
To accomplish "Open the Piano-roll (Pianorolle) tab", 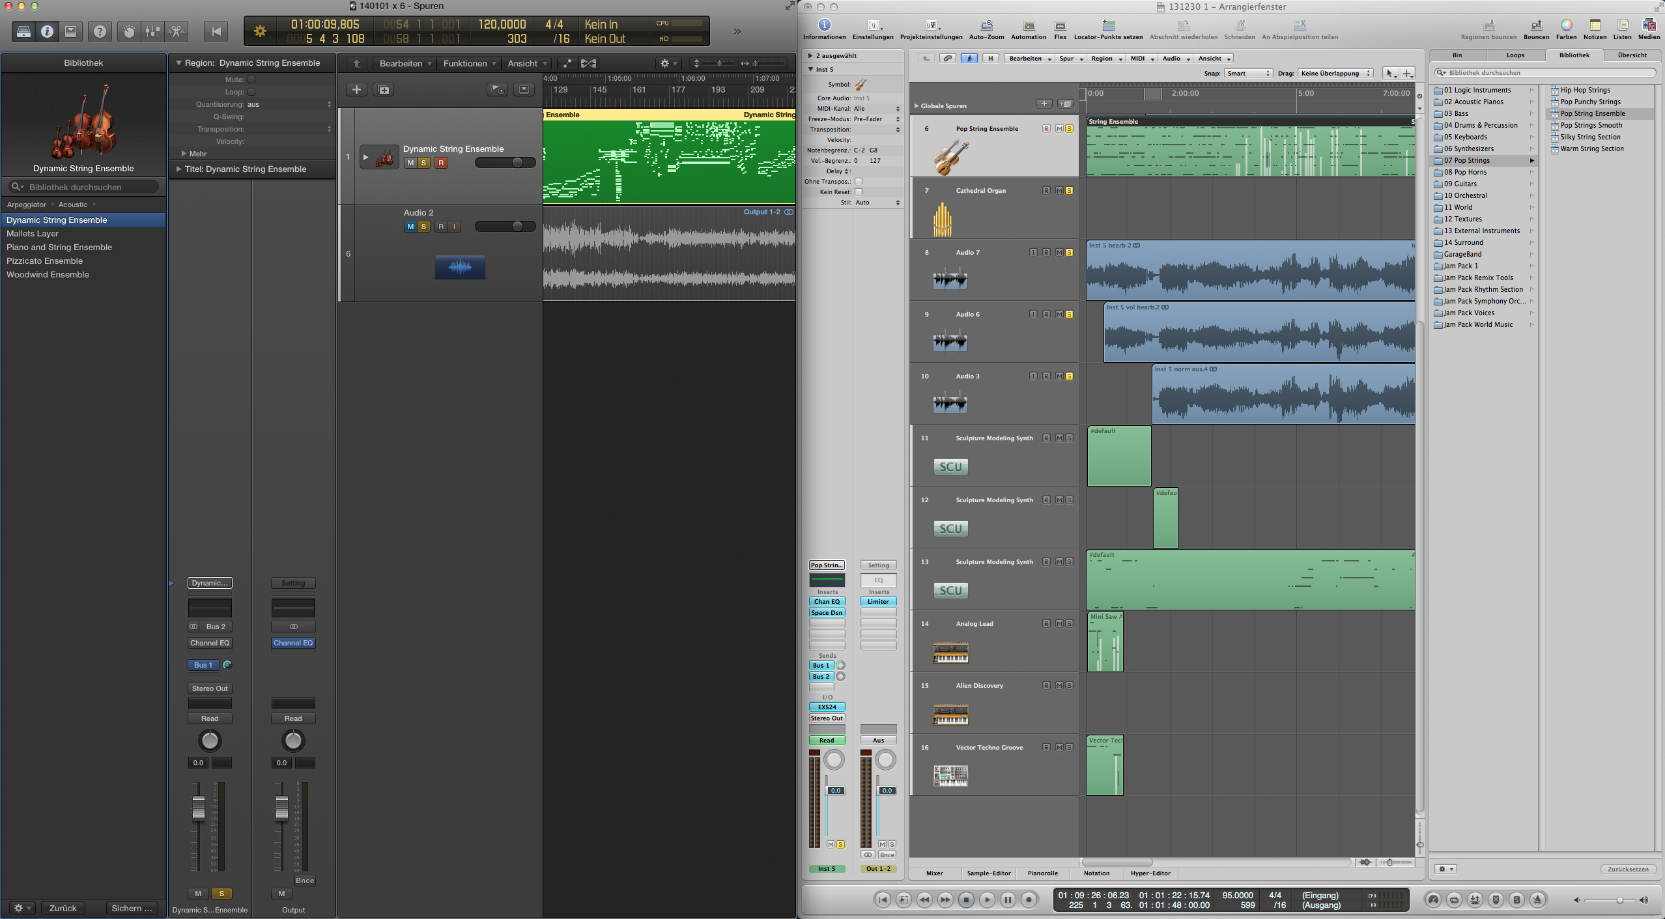I will (x=1042, y=873).
